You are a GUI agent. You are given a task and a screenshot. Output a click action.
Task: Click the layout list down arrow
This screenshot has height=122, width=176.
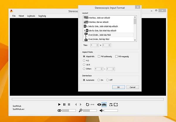[x=135, y=40]
